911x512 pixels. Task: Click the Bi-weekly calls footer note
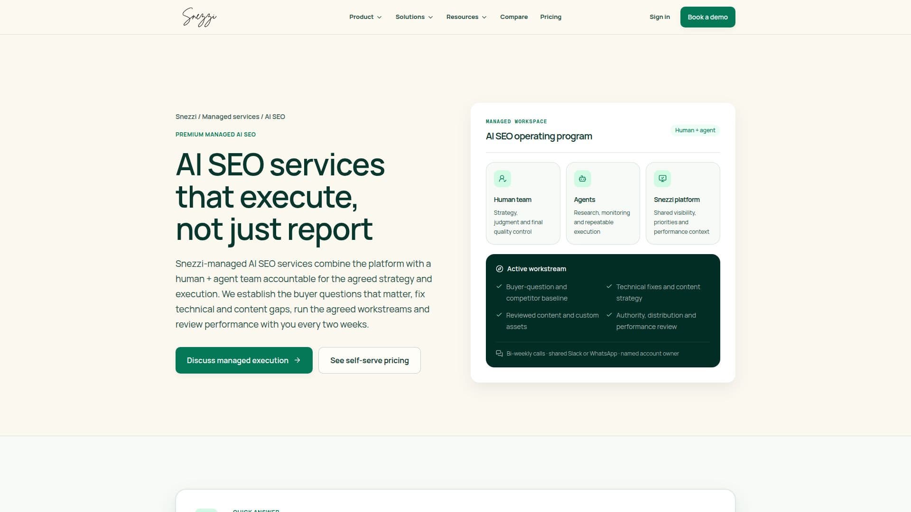coord(592,354)
